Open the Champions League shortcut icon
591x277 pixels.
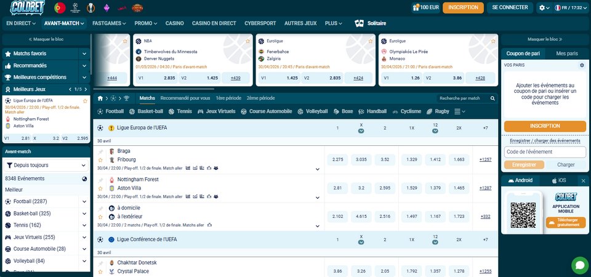(75, 7)
